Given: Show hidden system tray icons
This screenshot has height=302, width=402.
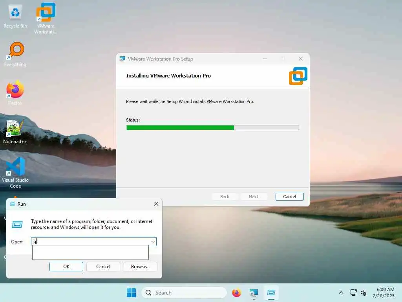Looking at the screenshot, I should click(341, 293).
